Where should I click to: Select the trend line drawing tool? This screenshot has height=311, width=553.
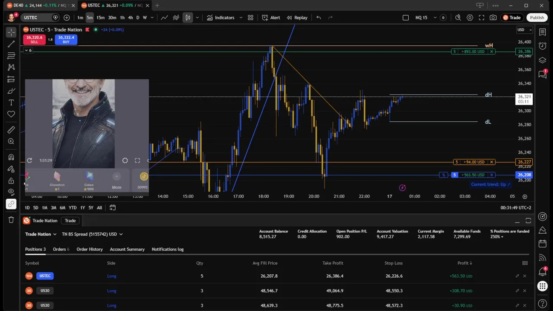click(11, 44)
